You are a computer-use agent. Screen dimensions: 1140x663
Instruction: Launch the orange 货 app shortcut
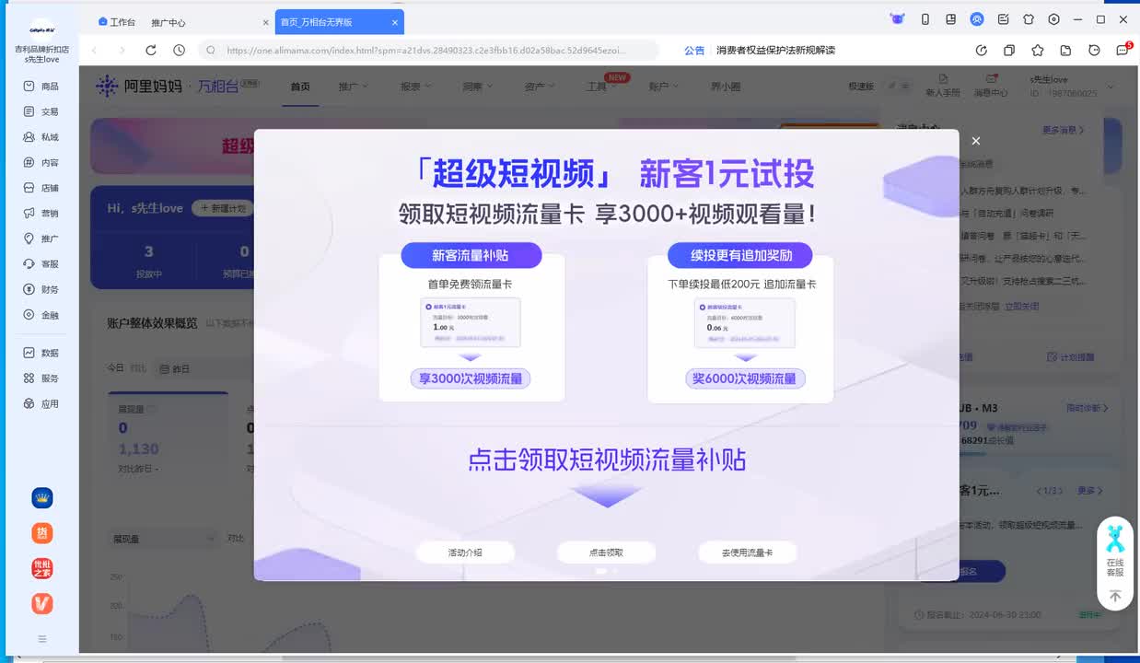(x=42, y=533)
